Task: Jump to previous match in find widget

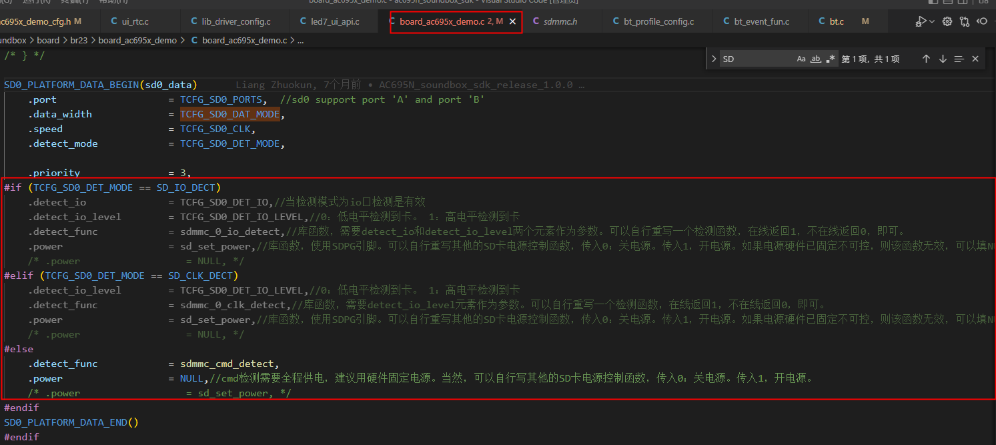Action: pyautogui.click(x=926, y=59)
